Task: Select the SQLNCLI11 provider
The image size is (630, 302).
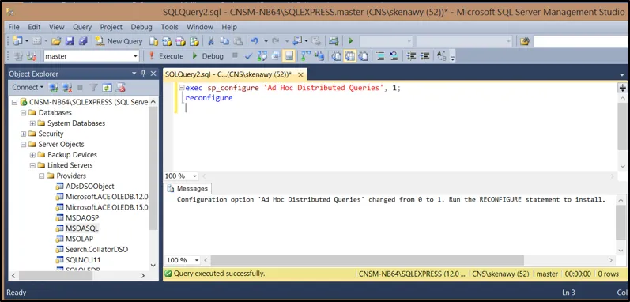Action: 83,260
